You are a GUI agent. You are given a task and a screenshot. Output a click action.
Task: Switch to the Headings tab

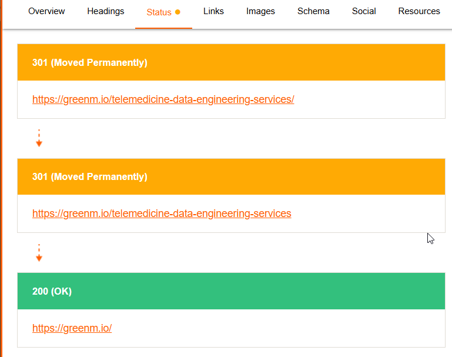[x=106, y=11]
